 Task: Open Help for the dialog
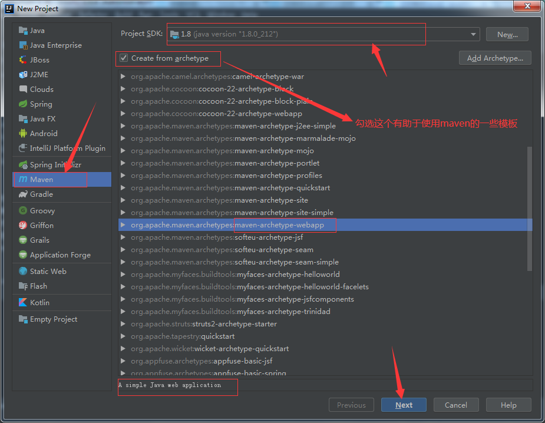[508, 405]
